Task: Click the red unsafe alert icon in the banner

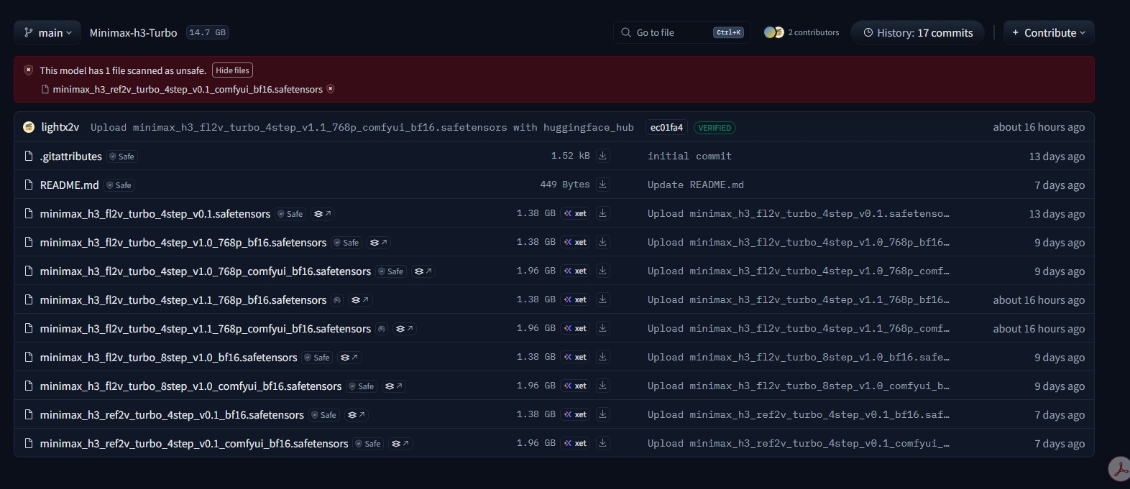Action: [x=29, y=70]
